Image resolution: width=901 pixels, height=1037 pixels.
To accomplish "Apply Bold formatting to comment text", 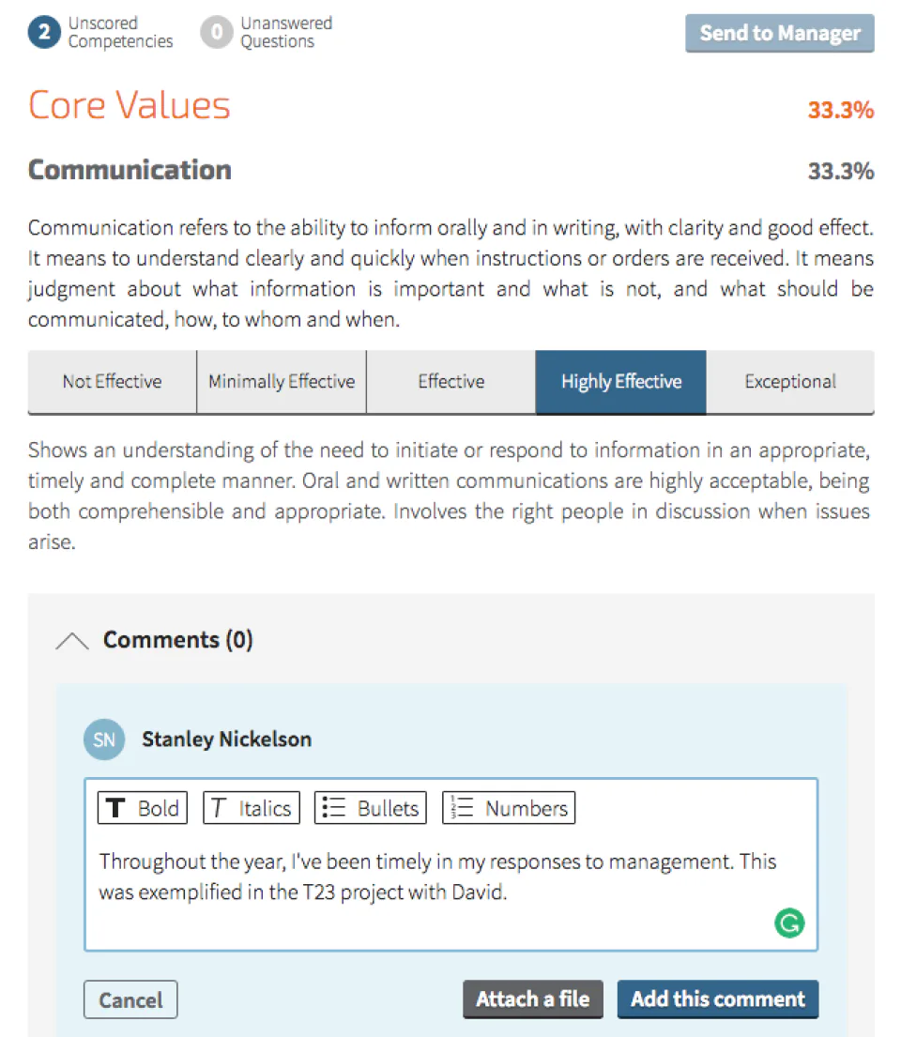I will pyautogui.click(x=143, y=808).
